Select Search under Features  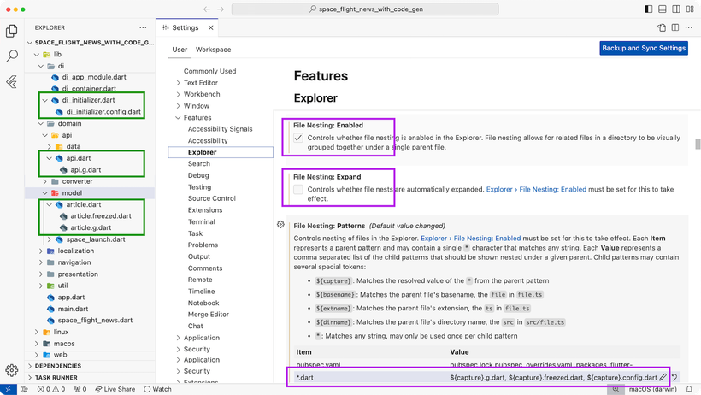[199, 163]
